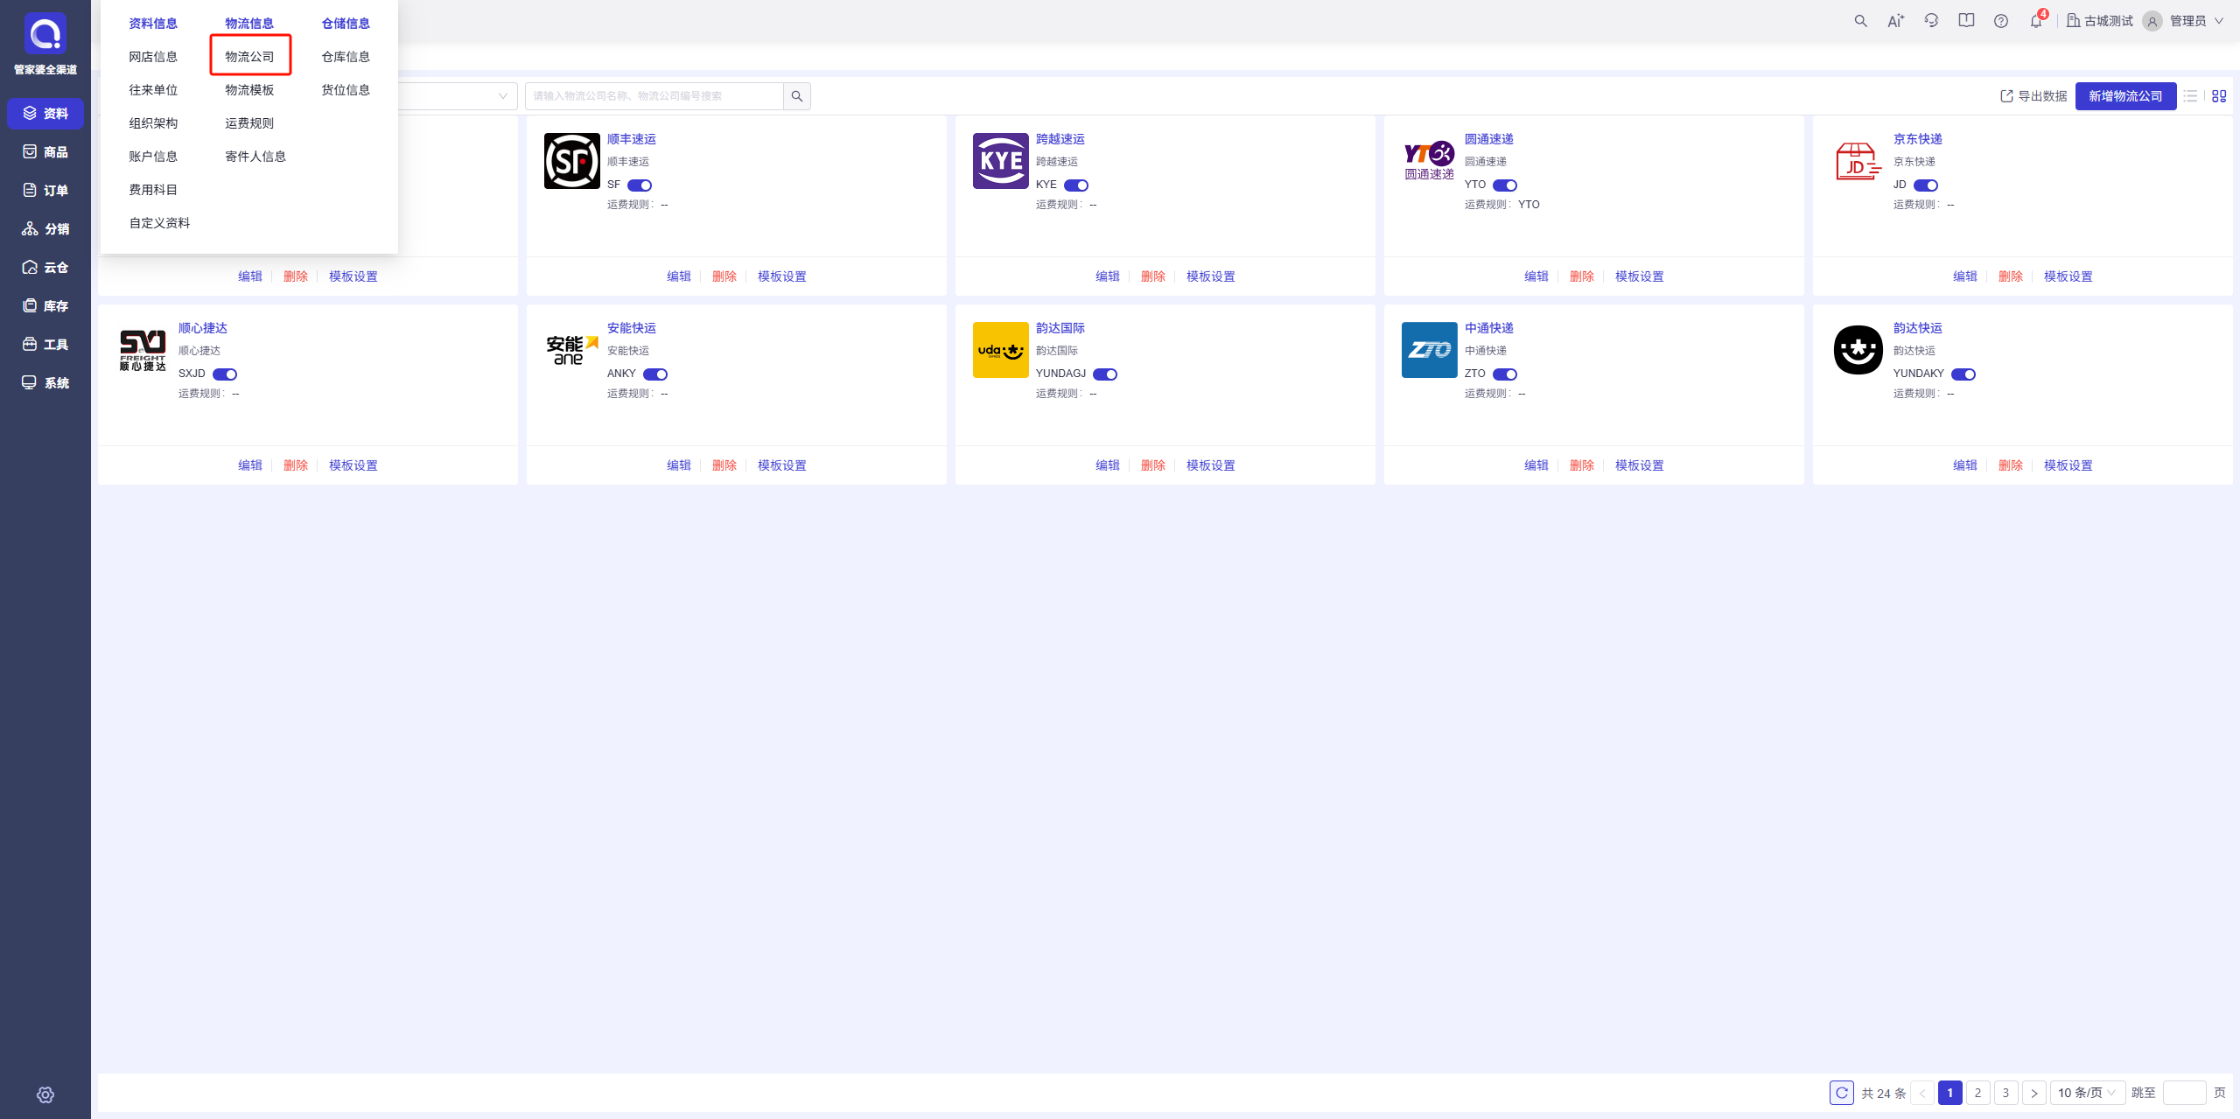Click the 顺丰速运 SF logo
Image resolution: width=2240 pixels, height=1119 pixels.
[x=572, y=161]
